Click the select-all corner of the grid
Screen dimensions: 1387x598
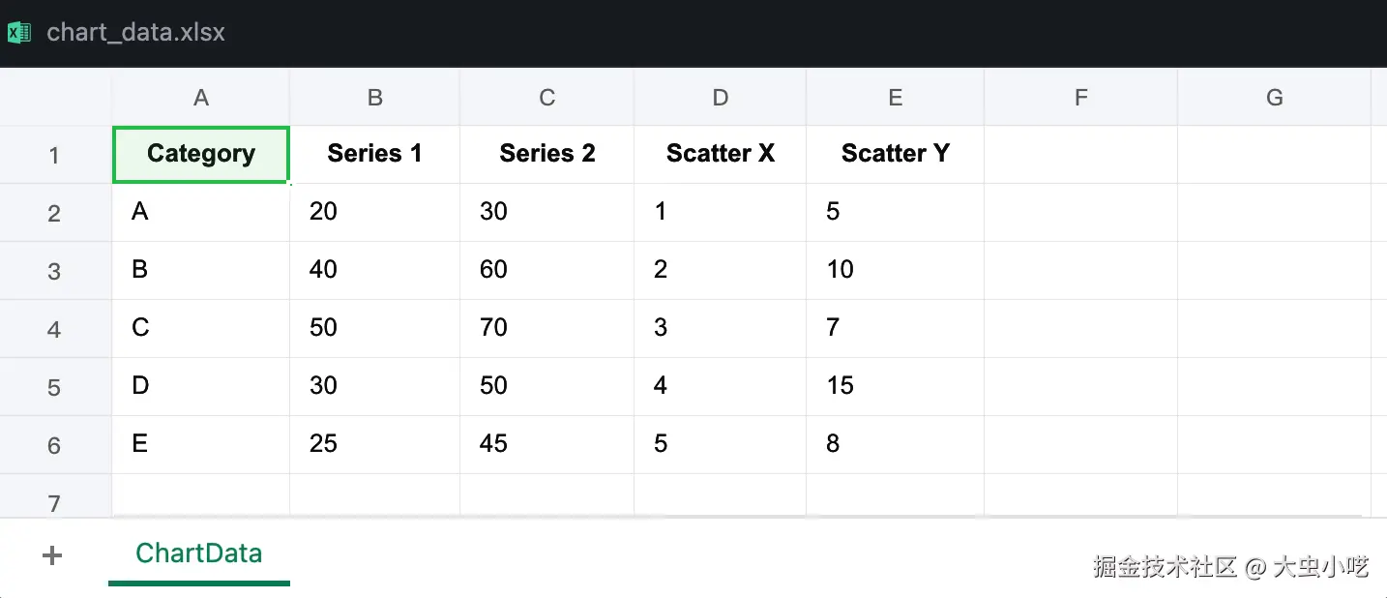click(55, 97)
